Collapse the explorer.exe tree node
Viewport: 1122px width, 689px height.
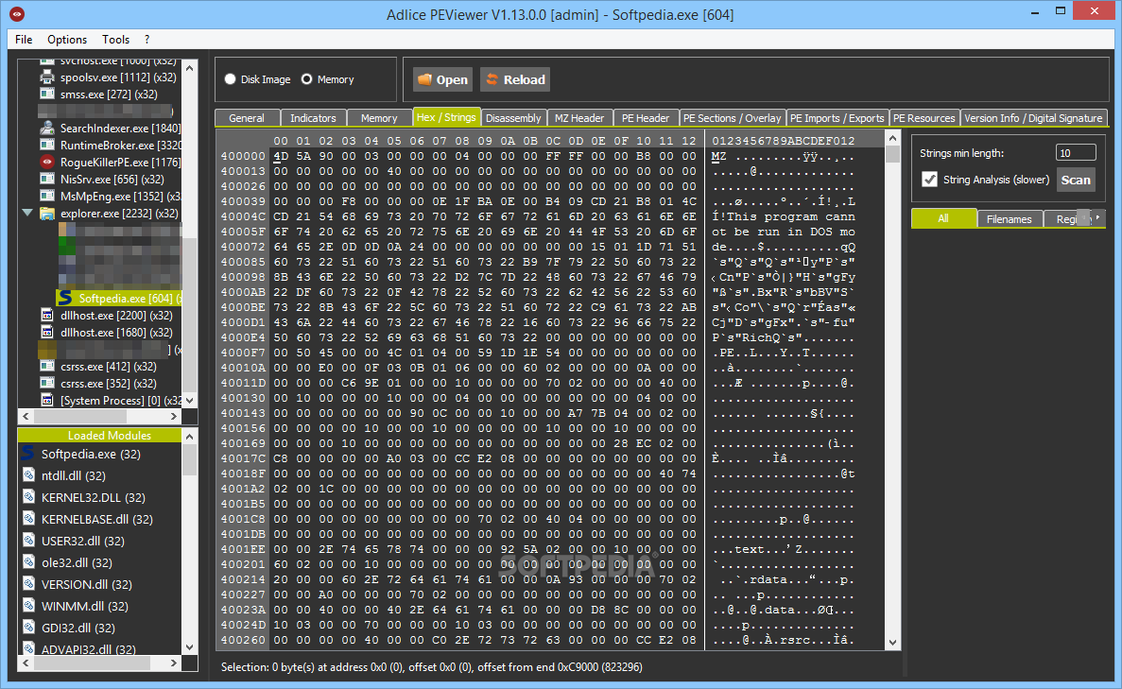coord(28,214)
